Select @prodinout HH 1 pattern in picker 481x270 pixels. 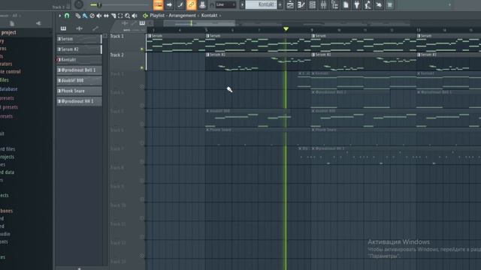point(79,101)
